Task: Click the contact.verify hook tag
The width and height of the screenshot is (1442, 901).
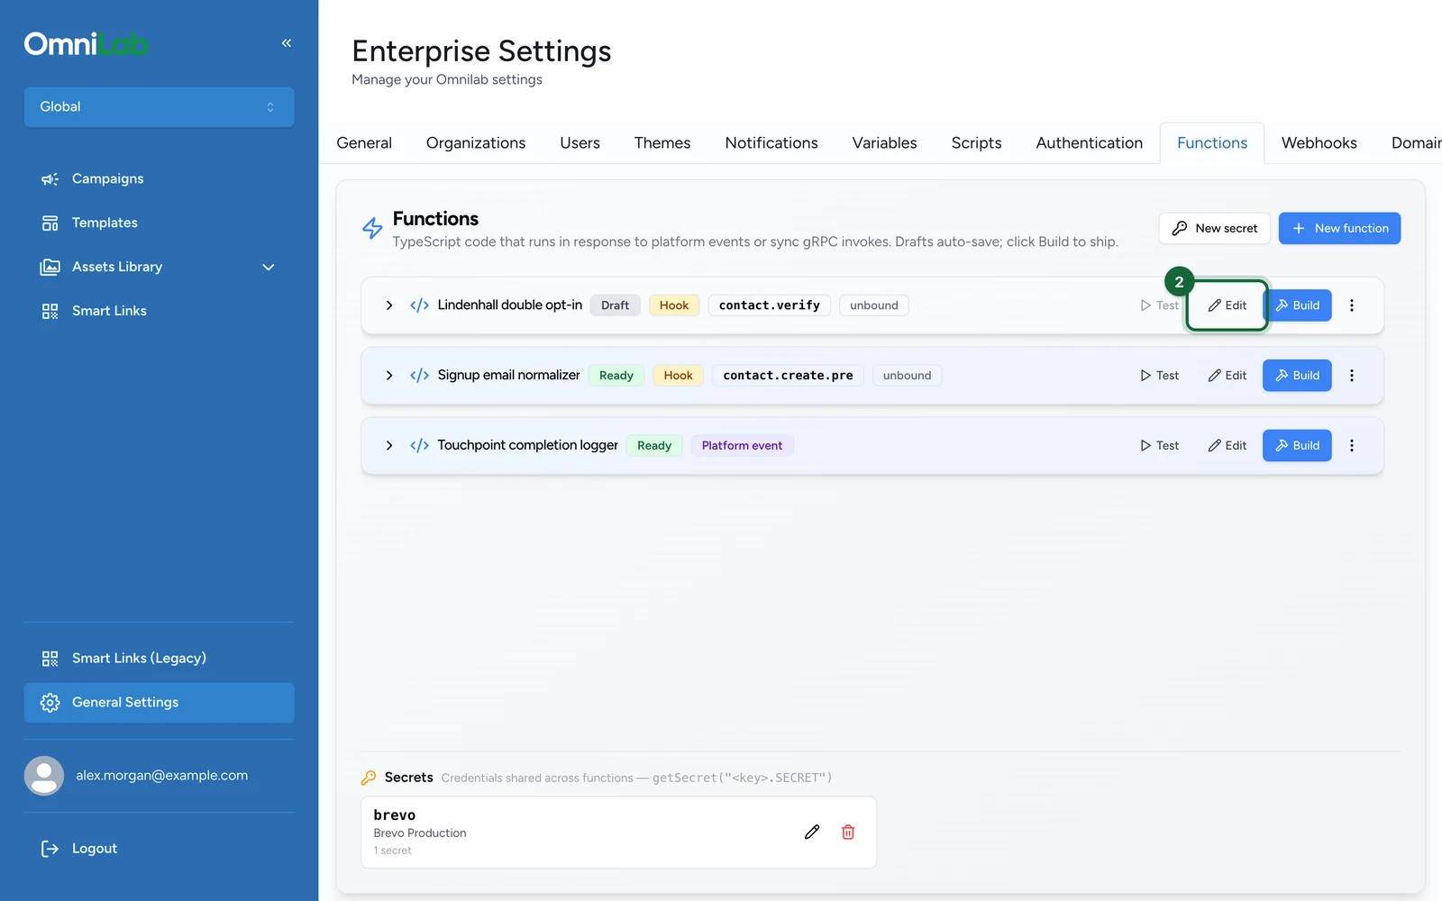Action: pyautogui.click(x=770, y=305)
